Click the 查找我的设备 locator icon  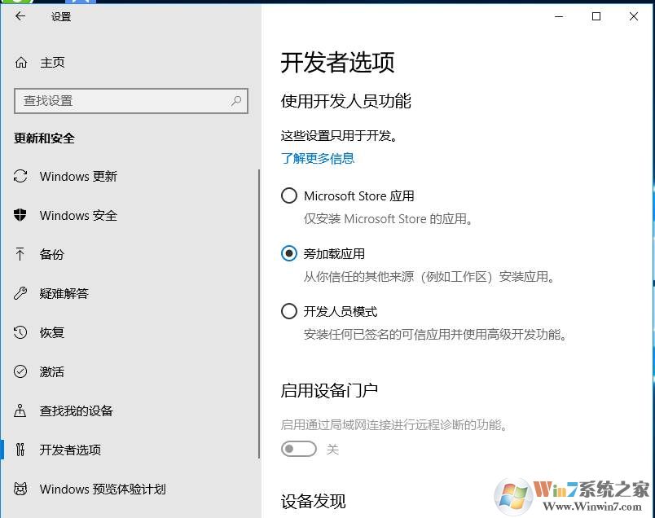(x=20, y=410)
